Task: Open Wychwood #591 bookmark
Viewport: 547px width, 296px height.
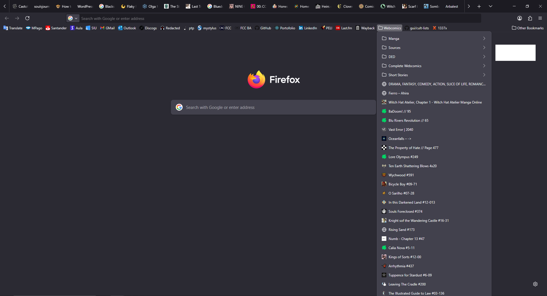Action: point(434,175)
